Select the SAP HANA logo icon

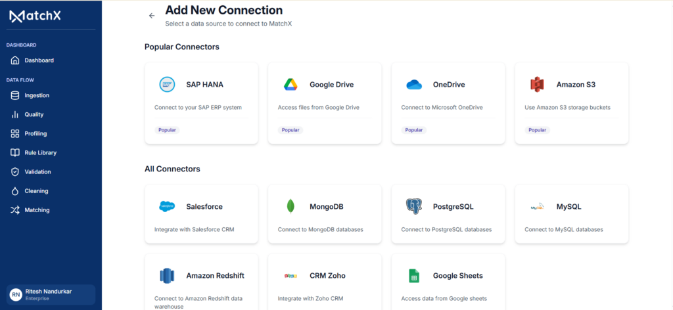coord(166,85)
